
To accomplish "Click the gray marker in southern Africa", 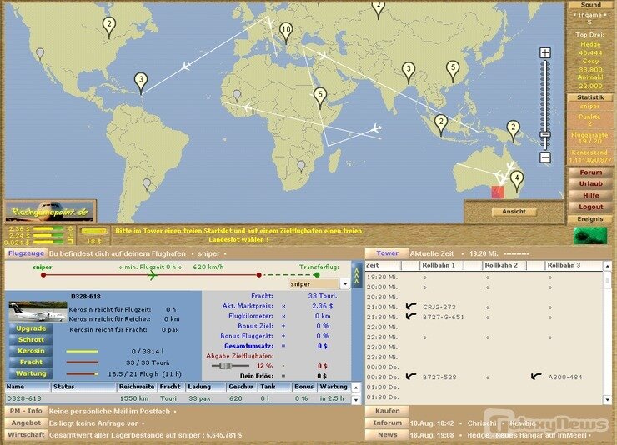I will pos(301,167).
